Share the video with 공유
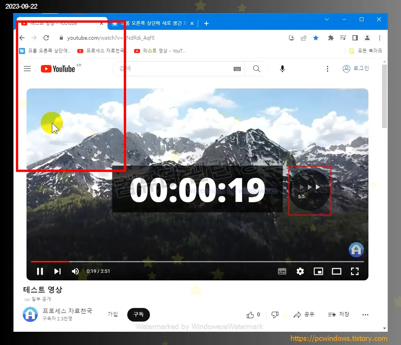 click(x=304, y=315)
